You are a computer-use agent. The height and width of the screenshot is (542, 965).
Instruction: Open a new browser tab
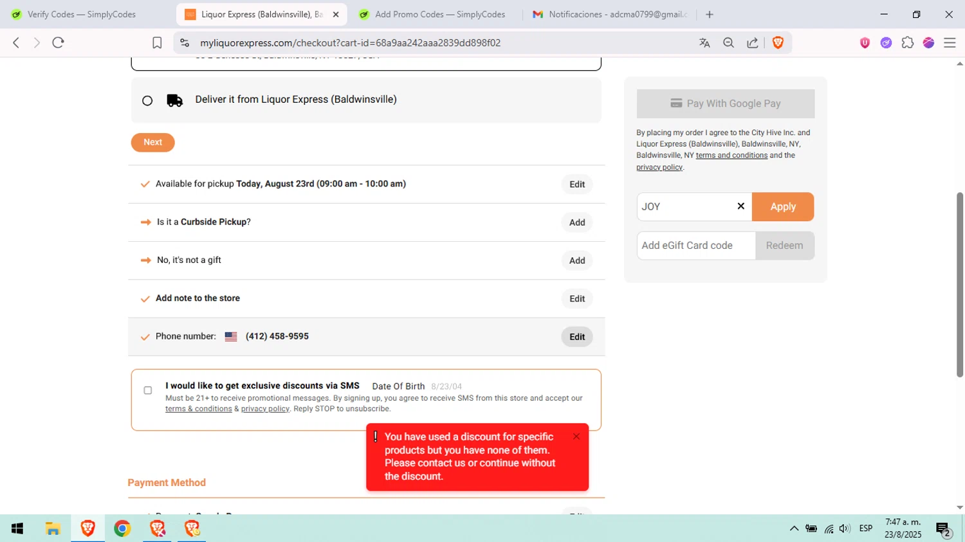(710, 14)
